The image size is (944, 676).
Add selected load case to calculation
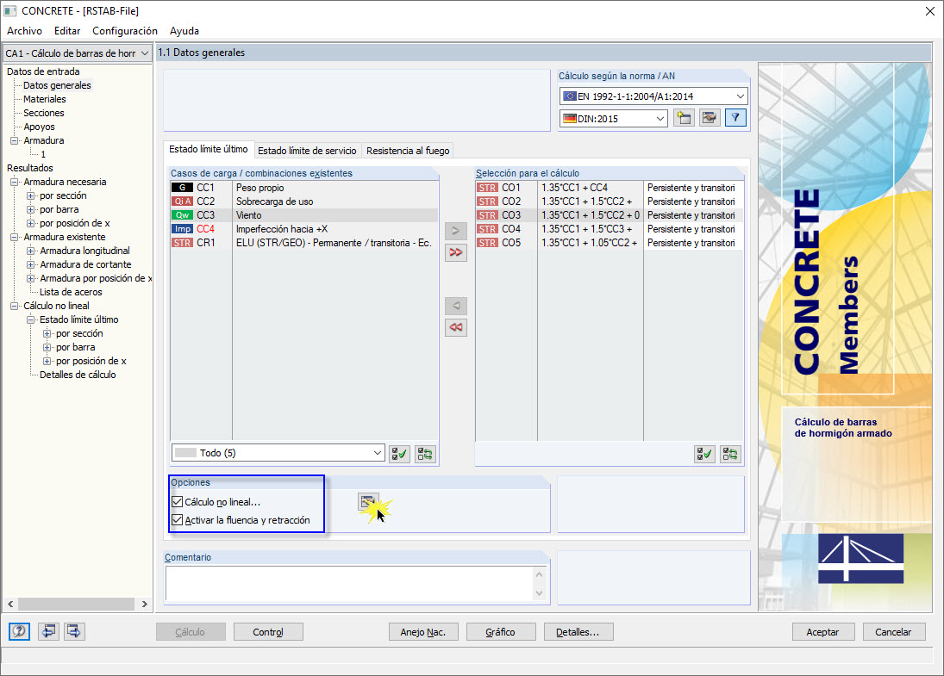pyautogui.click(x=456, y=231)
